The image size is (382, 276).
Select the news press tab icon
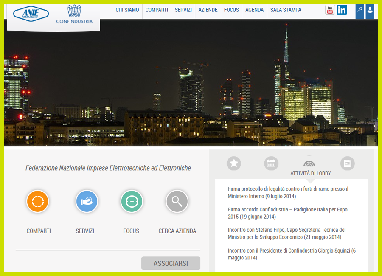(x=347, y=163)
